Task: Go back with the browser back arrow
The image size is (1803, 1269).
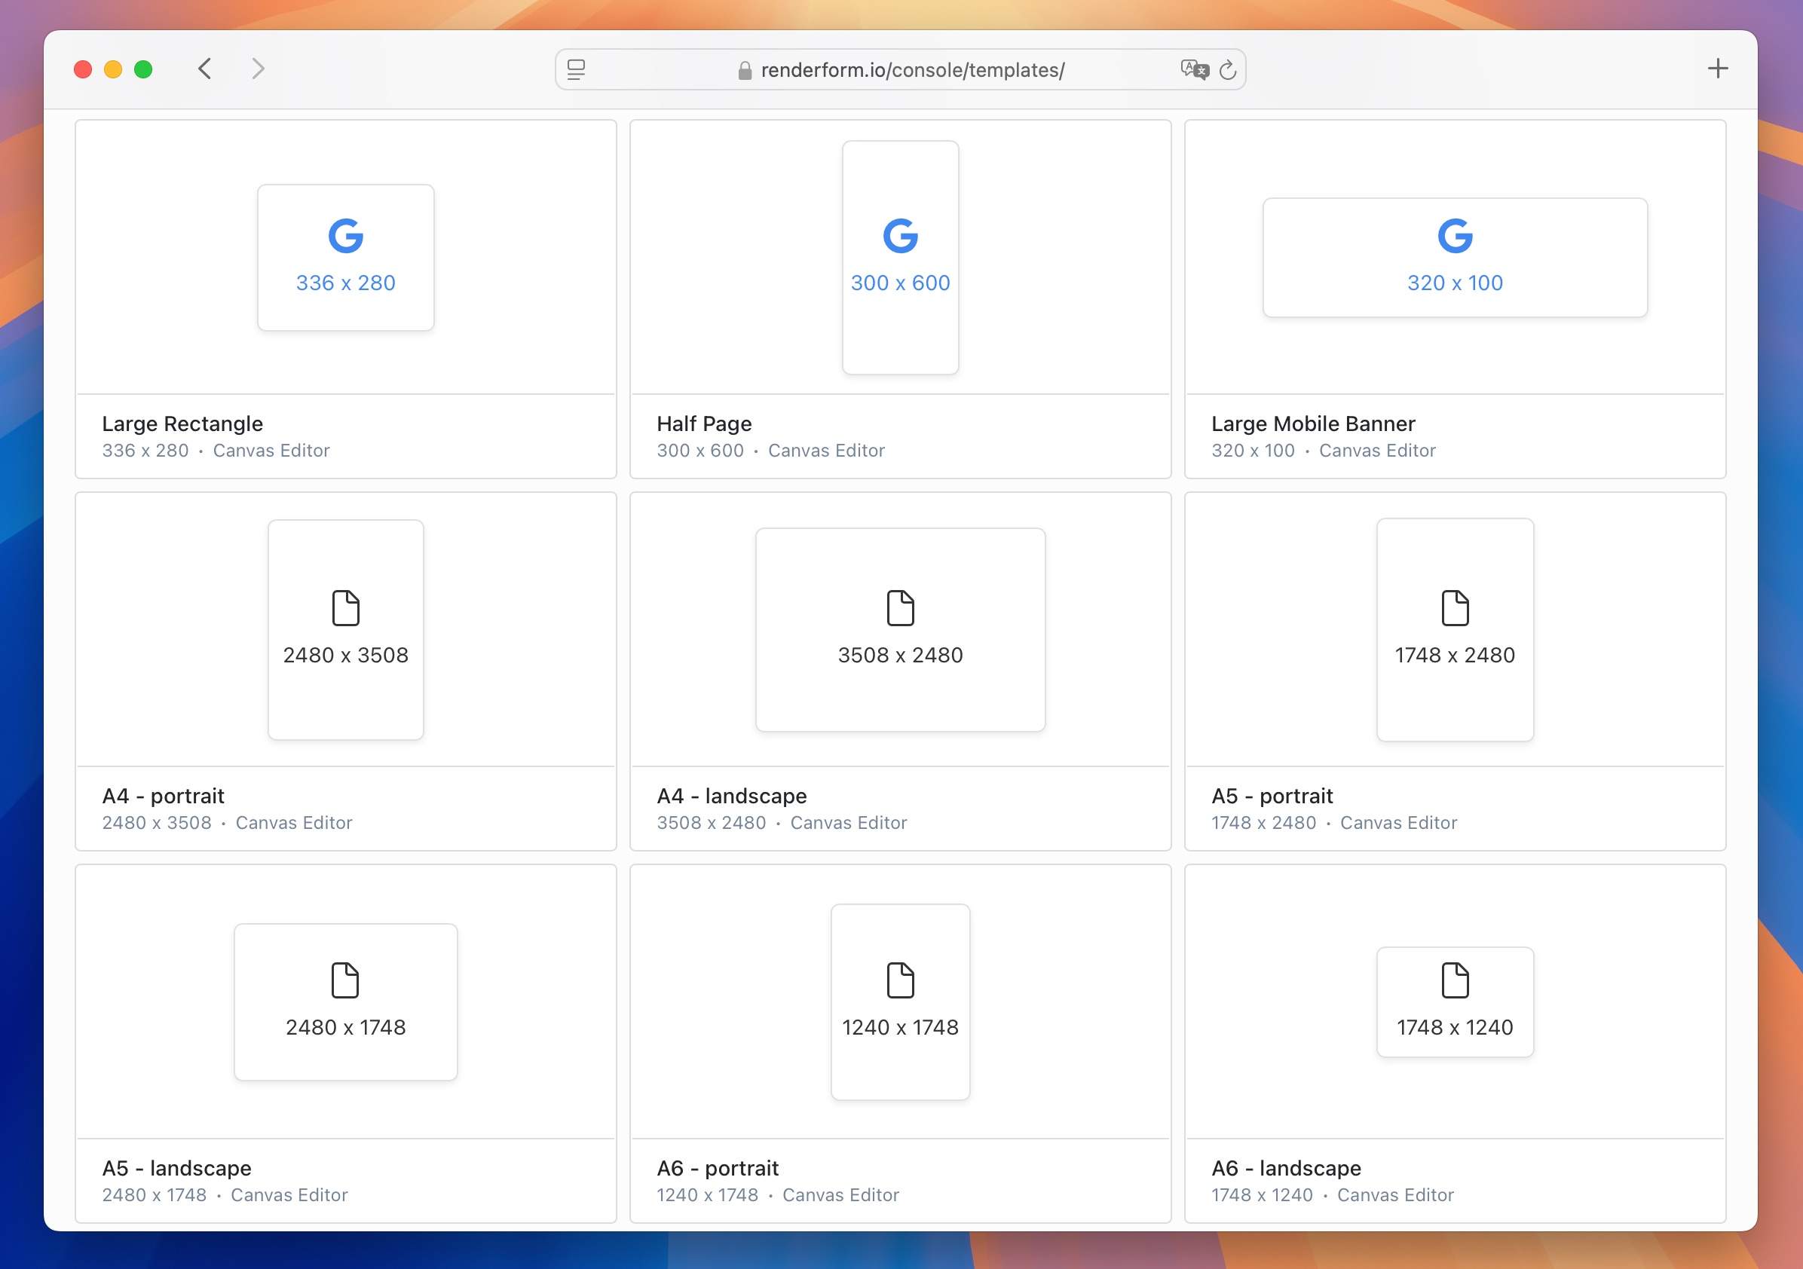Action: [x=204, y=69]
